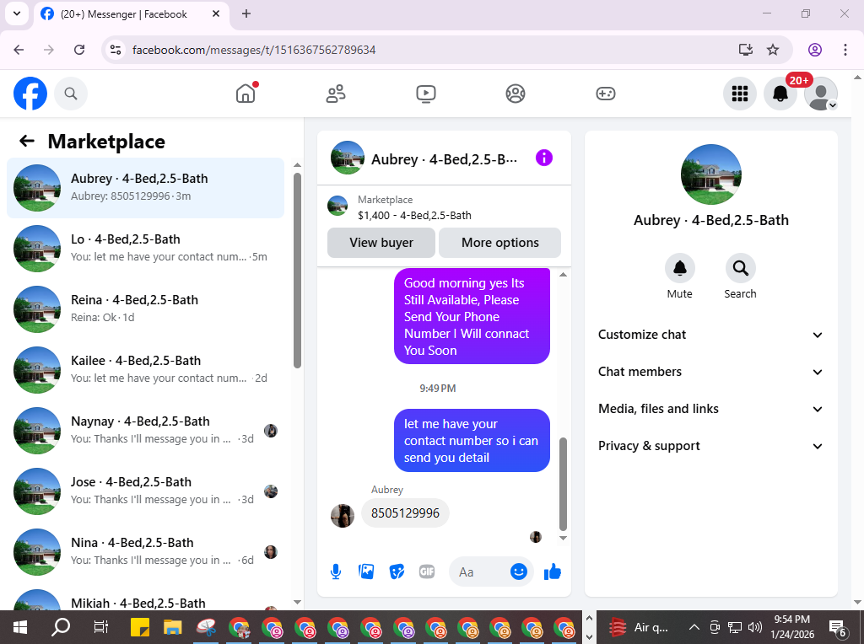Screen dimensions: 864x644
Task: Click the address bar URL
Action: pyautogui.click(x=254, y=50)
